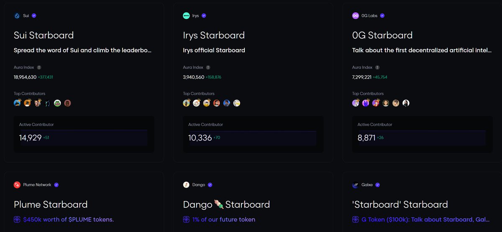Click last 0G top contributor avatar
Screen dimensions: 502x232
[x=406, y=103]
